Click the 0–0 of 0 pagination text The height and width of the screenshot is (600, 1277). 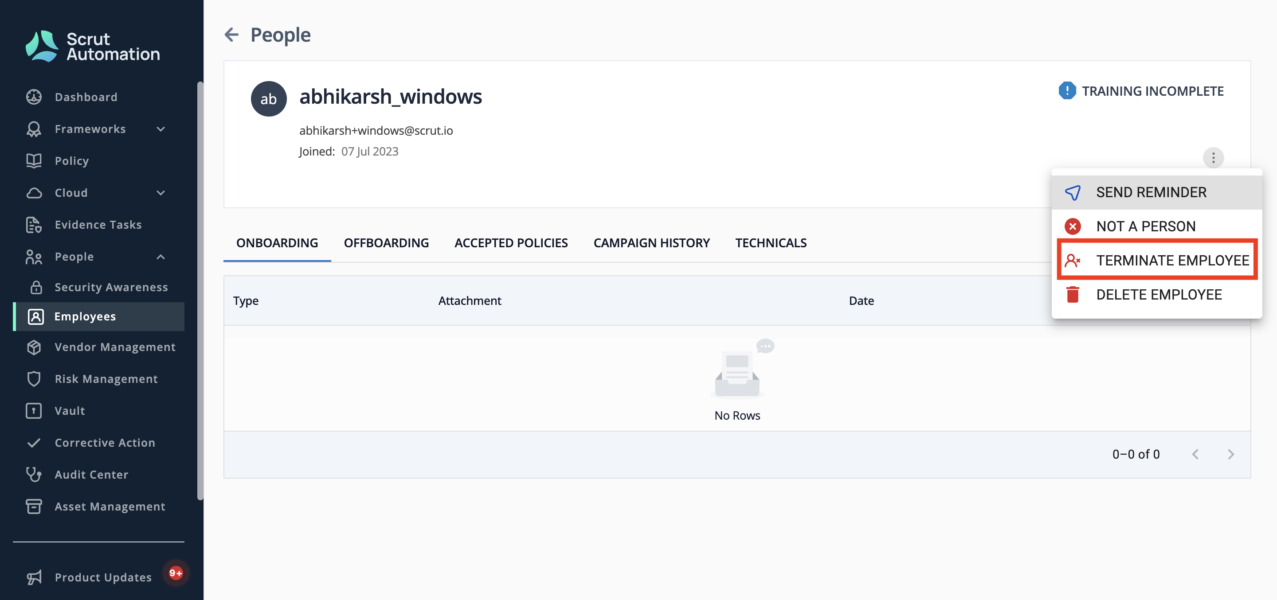click(1136, 455)
